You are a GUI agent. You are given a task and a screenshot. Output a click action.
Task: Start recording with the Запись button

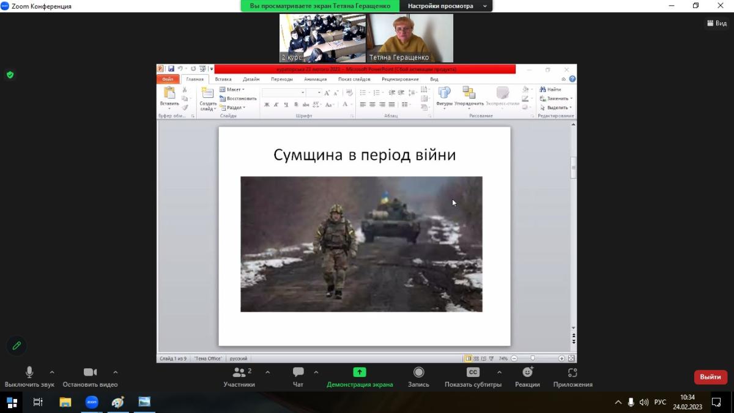point(418,376)
